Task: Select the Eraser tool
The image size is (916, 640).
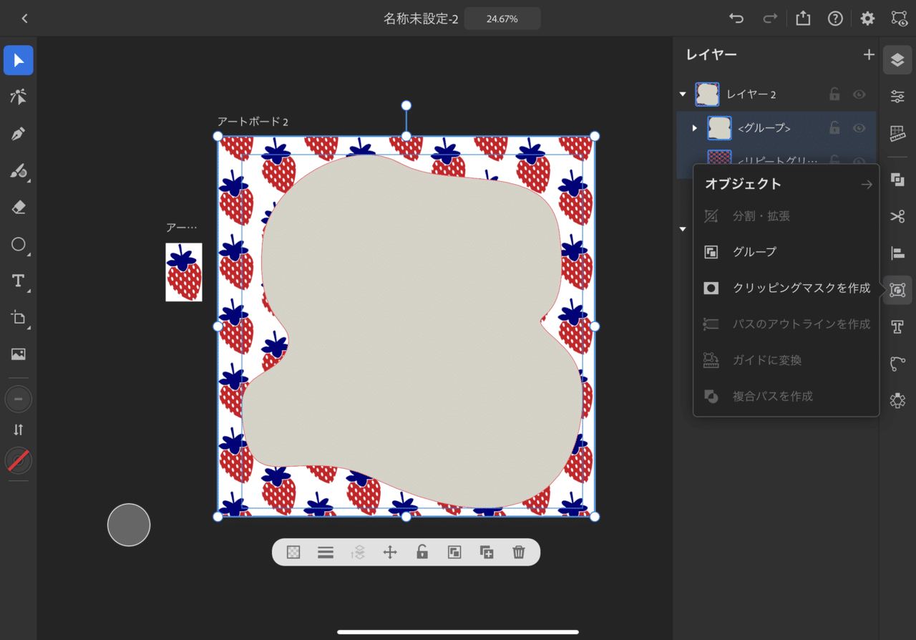Action: 18,208
